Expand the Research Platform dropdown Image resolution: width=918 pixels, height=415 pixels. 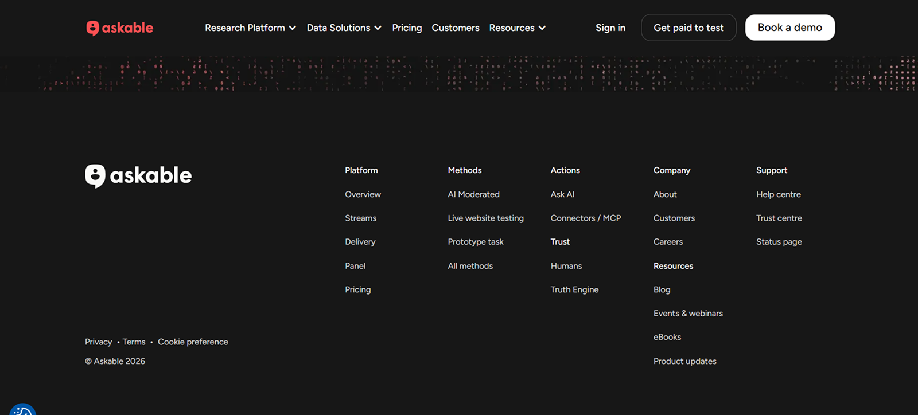click(250, 28)
